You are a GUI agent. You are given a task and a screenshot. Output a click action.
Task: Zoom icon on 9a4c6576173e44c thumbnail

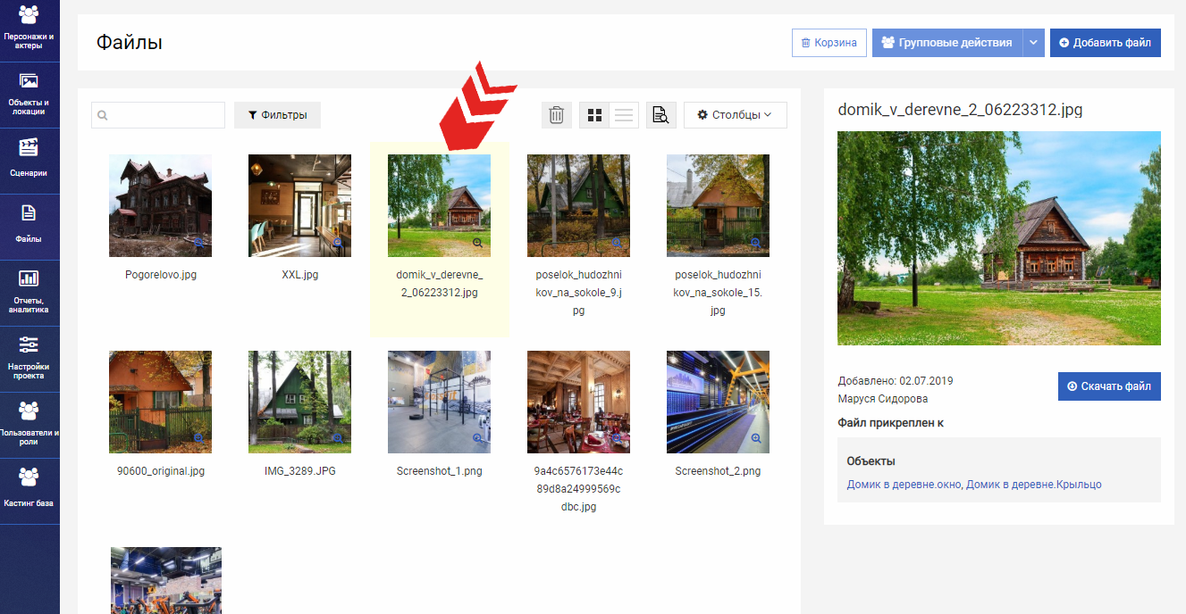click(x=617, y=439)
